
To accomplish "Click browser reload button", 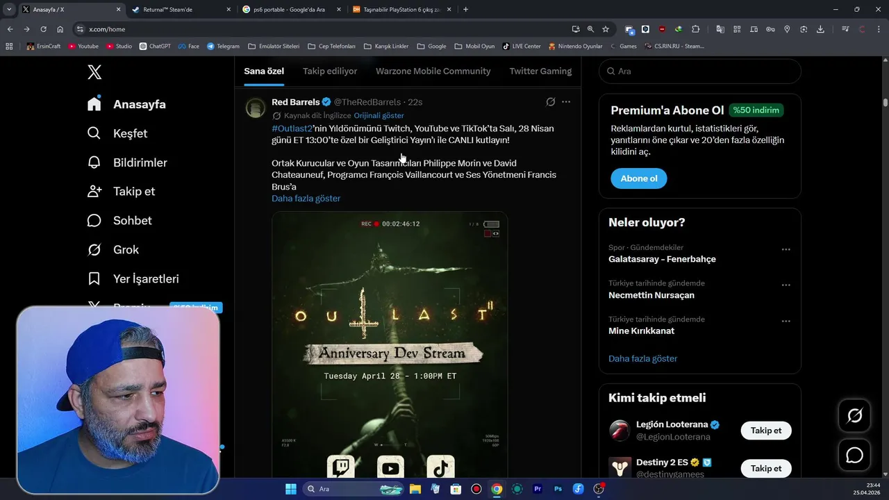I will 43,29.
